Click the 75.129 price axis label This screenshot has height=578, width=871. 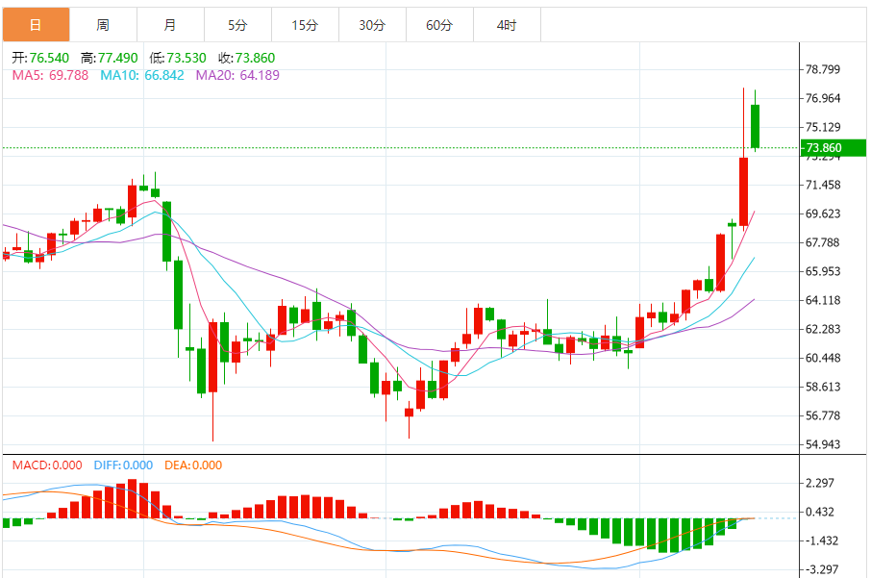coord(823,127)
